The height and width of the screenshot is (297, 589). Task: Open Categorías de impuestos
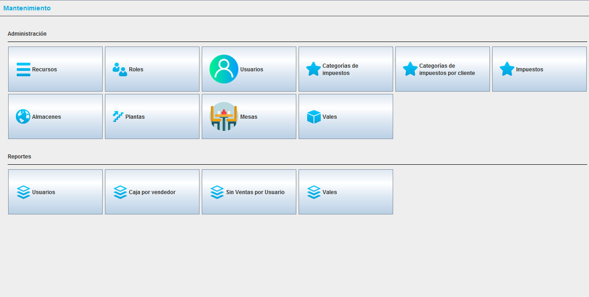click(x=346, y=69)
